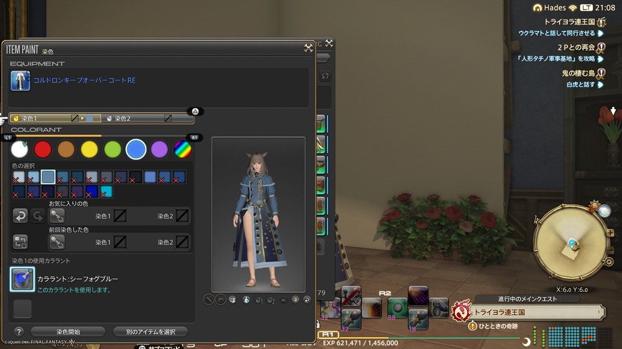Select previous dye 染色2 empty slot

pos(182,242)
